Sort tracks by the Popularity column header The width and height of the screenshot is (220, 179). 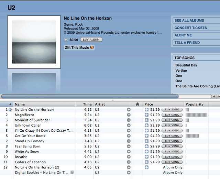pos(196,104)
